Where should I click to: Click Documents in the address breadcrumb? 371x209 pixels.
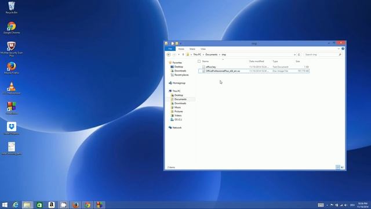point(211,55)
